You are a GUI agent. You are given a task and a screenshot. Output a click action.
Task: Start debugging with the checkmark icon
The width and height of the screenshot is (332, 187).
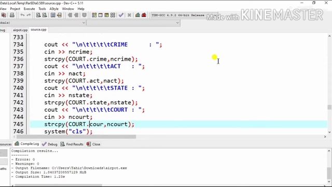pos(121,15)
